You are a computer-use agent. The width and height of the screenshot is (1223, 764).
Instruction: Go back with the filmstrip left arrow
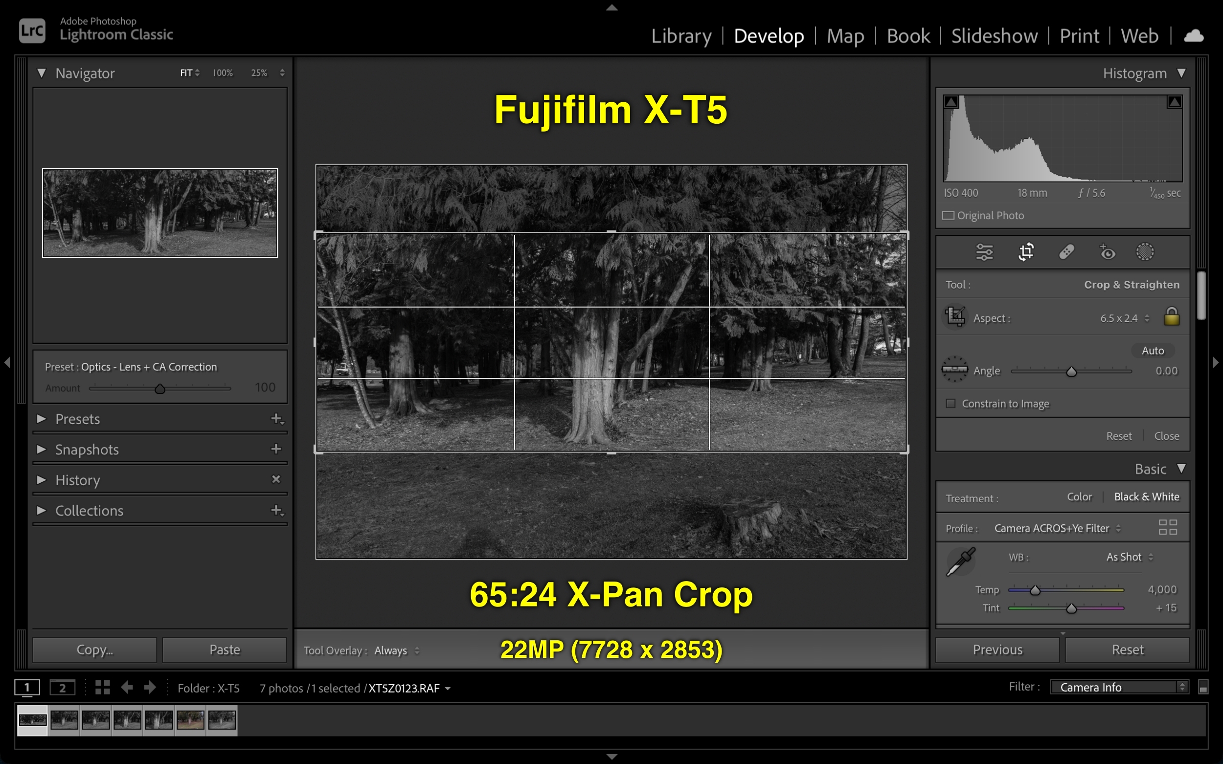pos(127,687)
